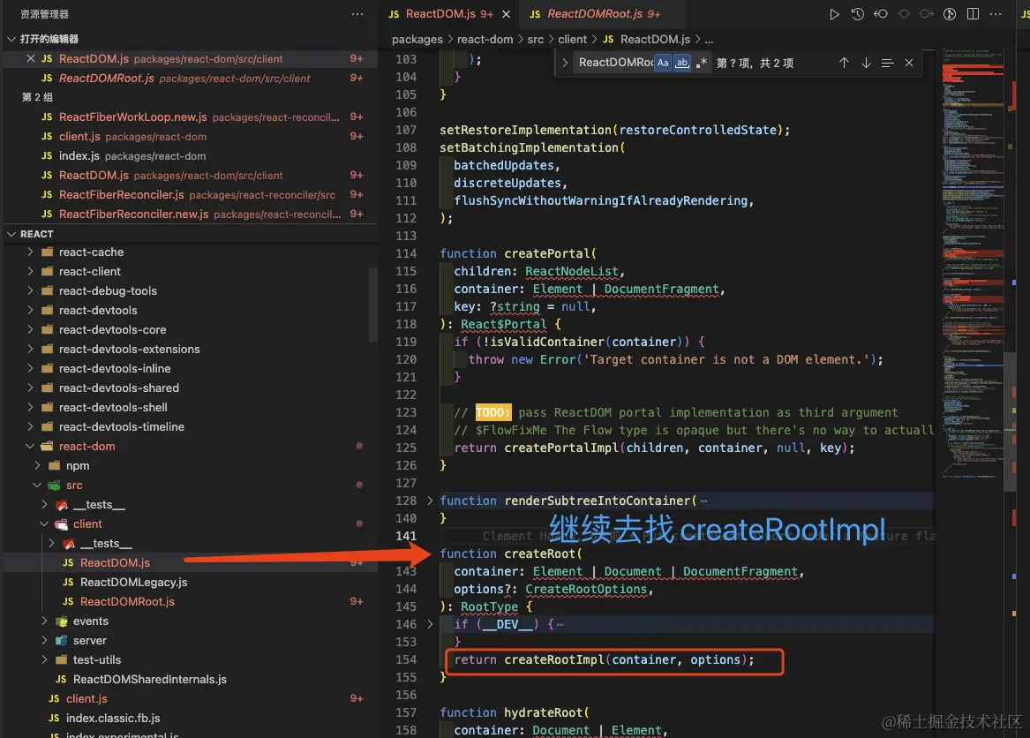
Task: Click createRootImpl call on line 154
Action: (553, 659)
